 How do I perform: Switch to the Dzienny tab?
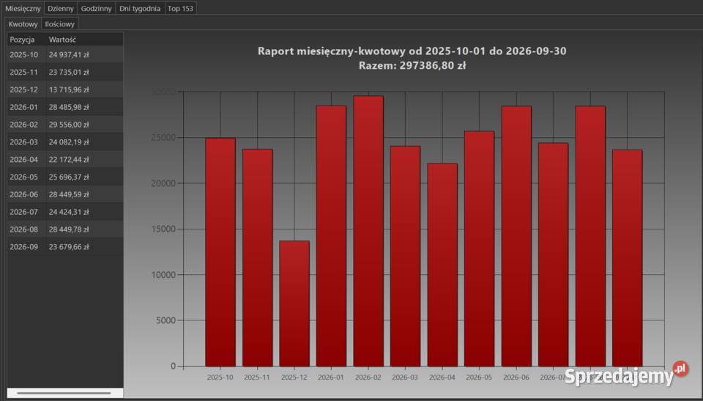61,9
